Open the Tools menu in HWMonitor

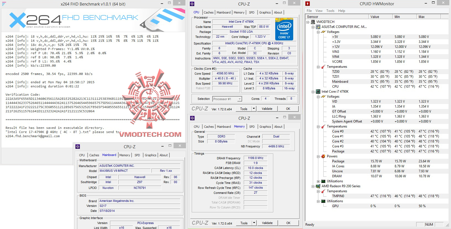330,11
